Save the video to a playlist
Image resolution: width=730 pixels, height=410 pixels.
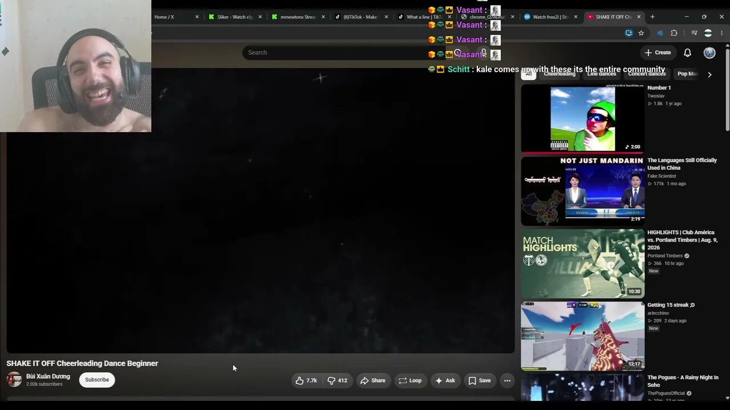point(480,380)
